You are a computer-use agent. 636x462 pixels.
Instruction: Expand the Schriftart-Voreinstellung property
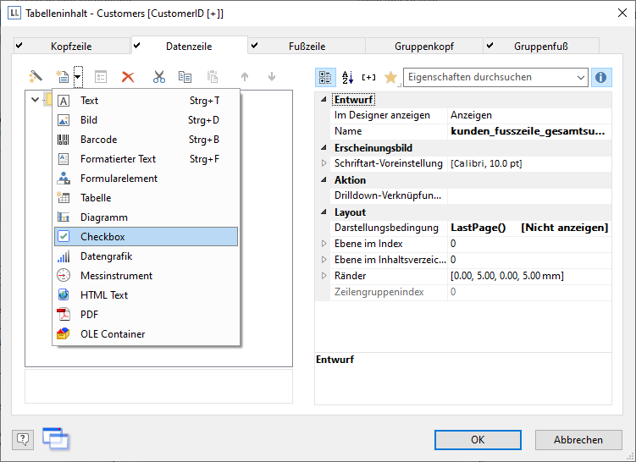(323, 163)
